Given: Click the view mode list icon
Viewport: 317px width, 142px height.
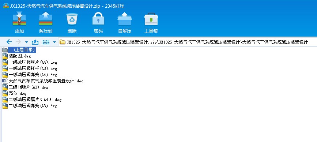Looking at the screenshot, I should [x=46, y=42].
